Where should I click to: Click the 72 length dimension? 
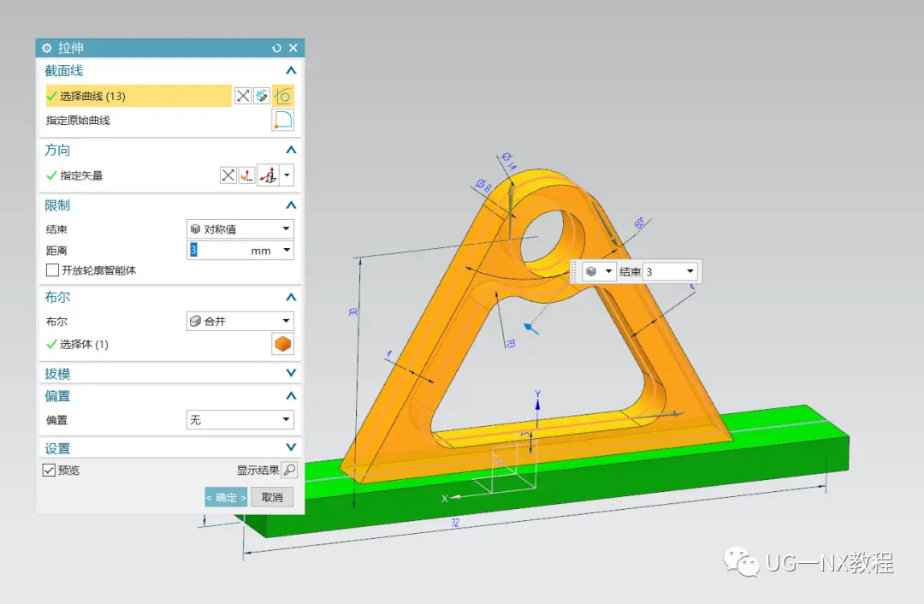pos(455,524)
